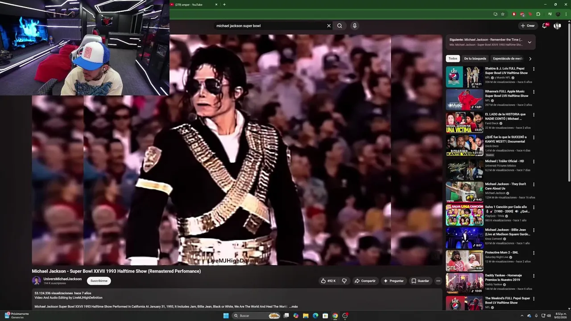
Task: Open Copilot from the taskbar
Action: (x=296, y=316)
